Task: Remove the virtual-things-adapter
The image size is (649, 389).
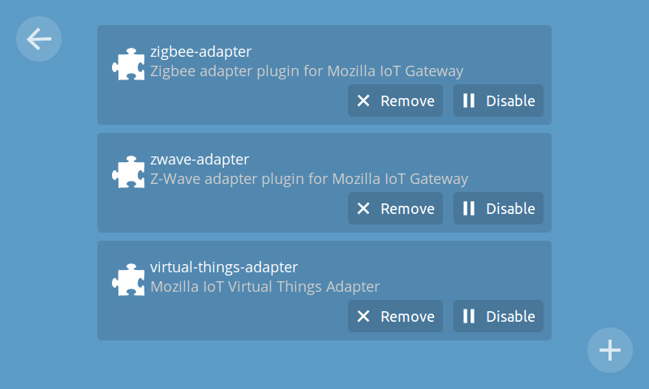Action: [x=395, y=316]
